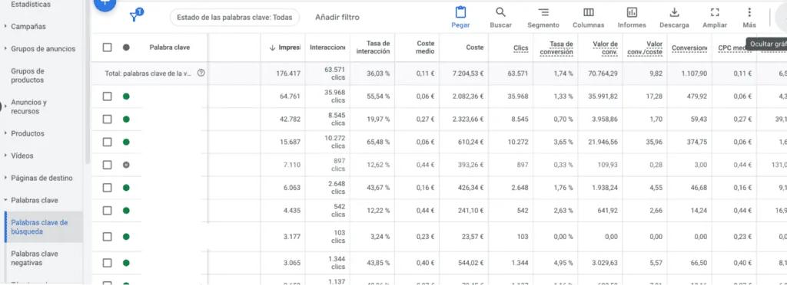Select the row with 6.063 impressions

[x=107, y=188]
